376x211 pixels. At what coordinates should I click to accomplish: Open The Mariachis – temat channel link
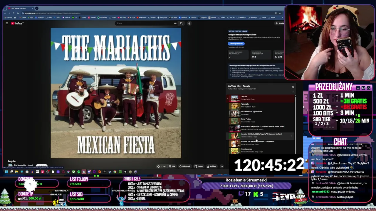23,165
